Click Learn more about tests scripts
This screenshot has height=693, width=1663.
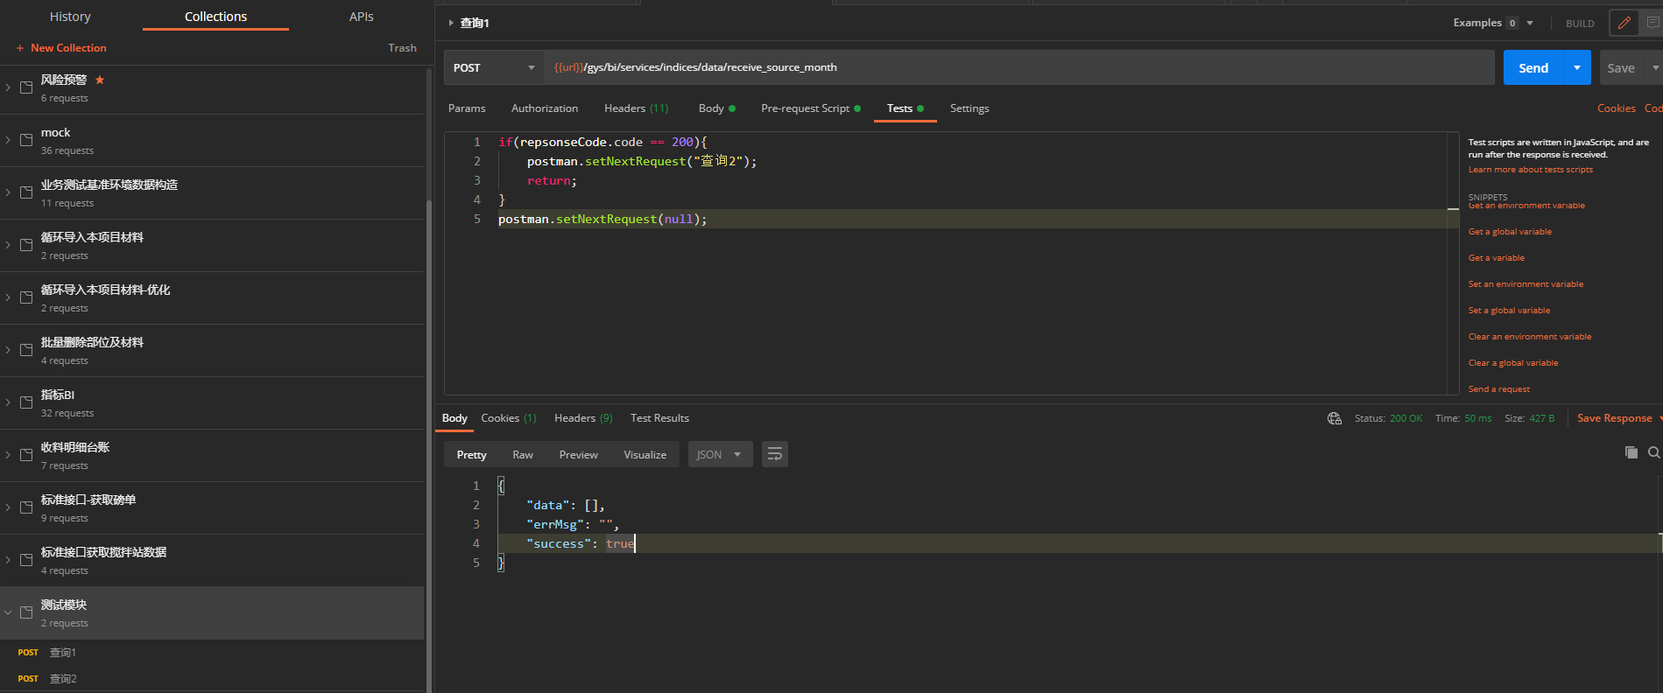coord(1530,170)
